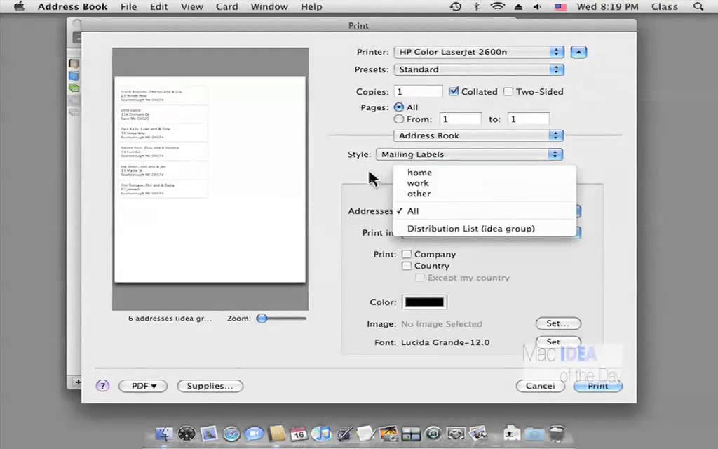The height and width of the screenshot is (449, 718).
Task: Open the black Color swatch
Action: point(424,302)
